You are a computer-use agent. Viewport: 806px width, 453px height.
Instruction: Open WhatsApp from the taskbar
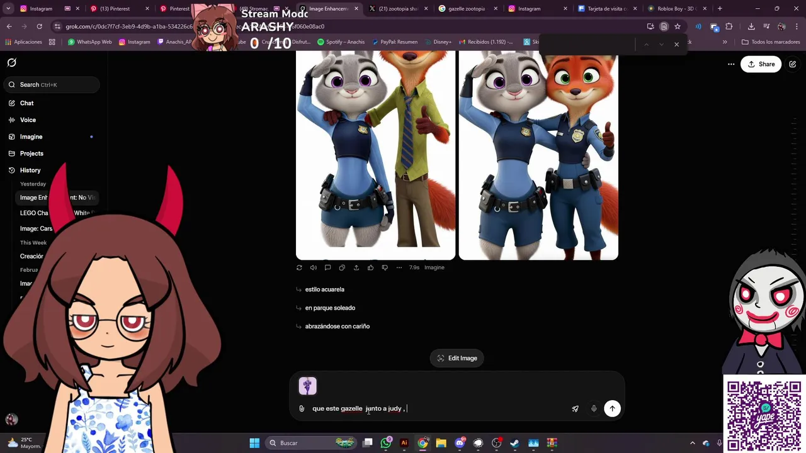pos(386,443)
